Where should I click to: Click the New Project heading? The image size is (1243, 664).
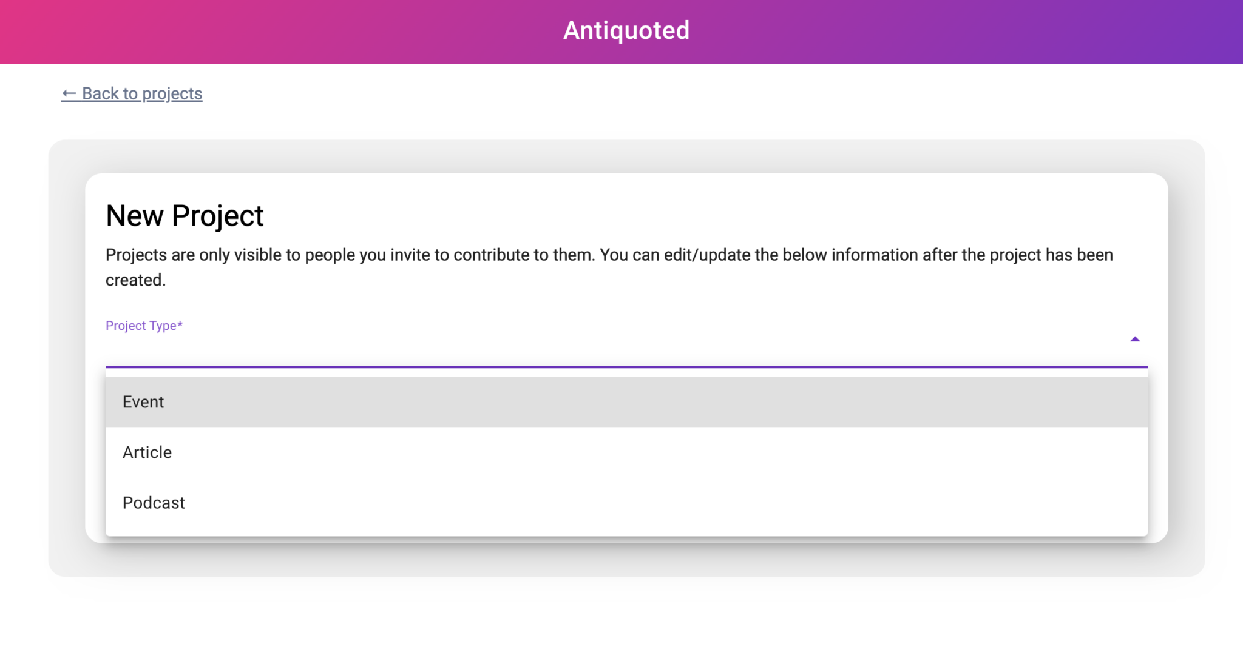click(185, 215)
